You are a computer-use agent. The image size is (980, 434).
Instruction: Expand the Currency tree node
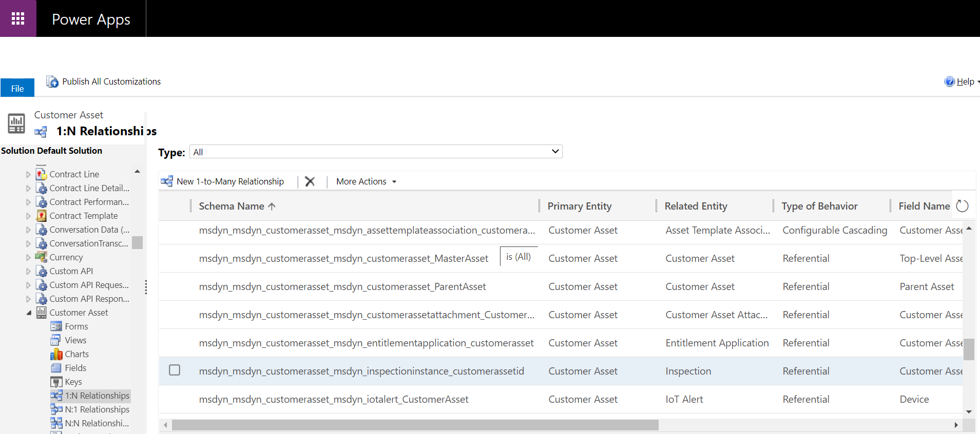28,257
